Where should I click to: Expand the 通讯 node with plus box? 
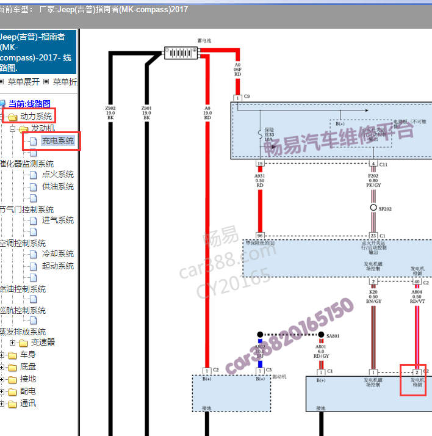tap(2, 404)
